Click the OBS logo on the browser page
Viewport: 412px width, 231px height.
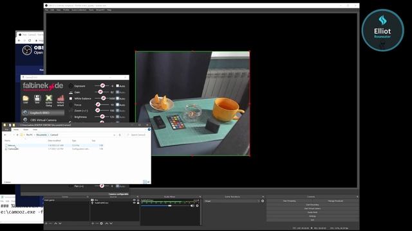27,50
